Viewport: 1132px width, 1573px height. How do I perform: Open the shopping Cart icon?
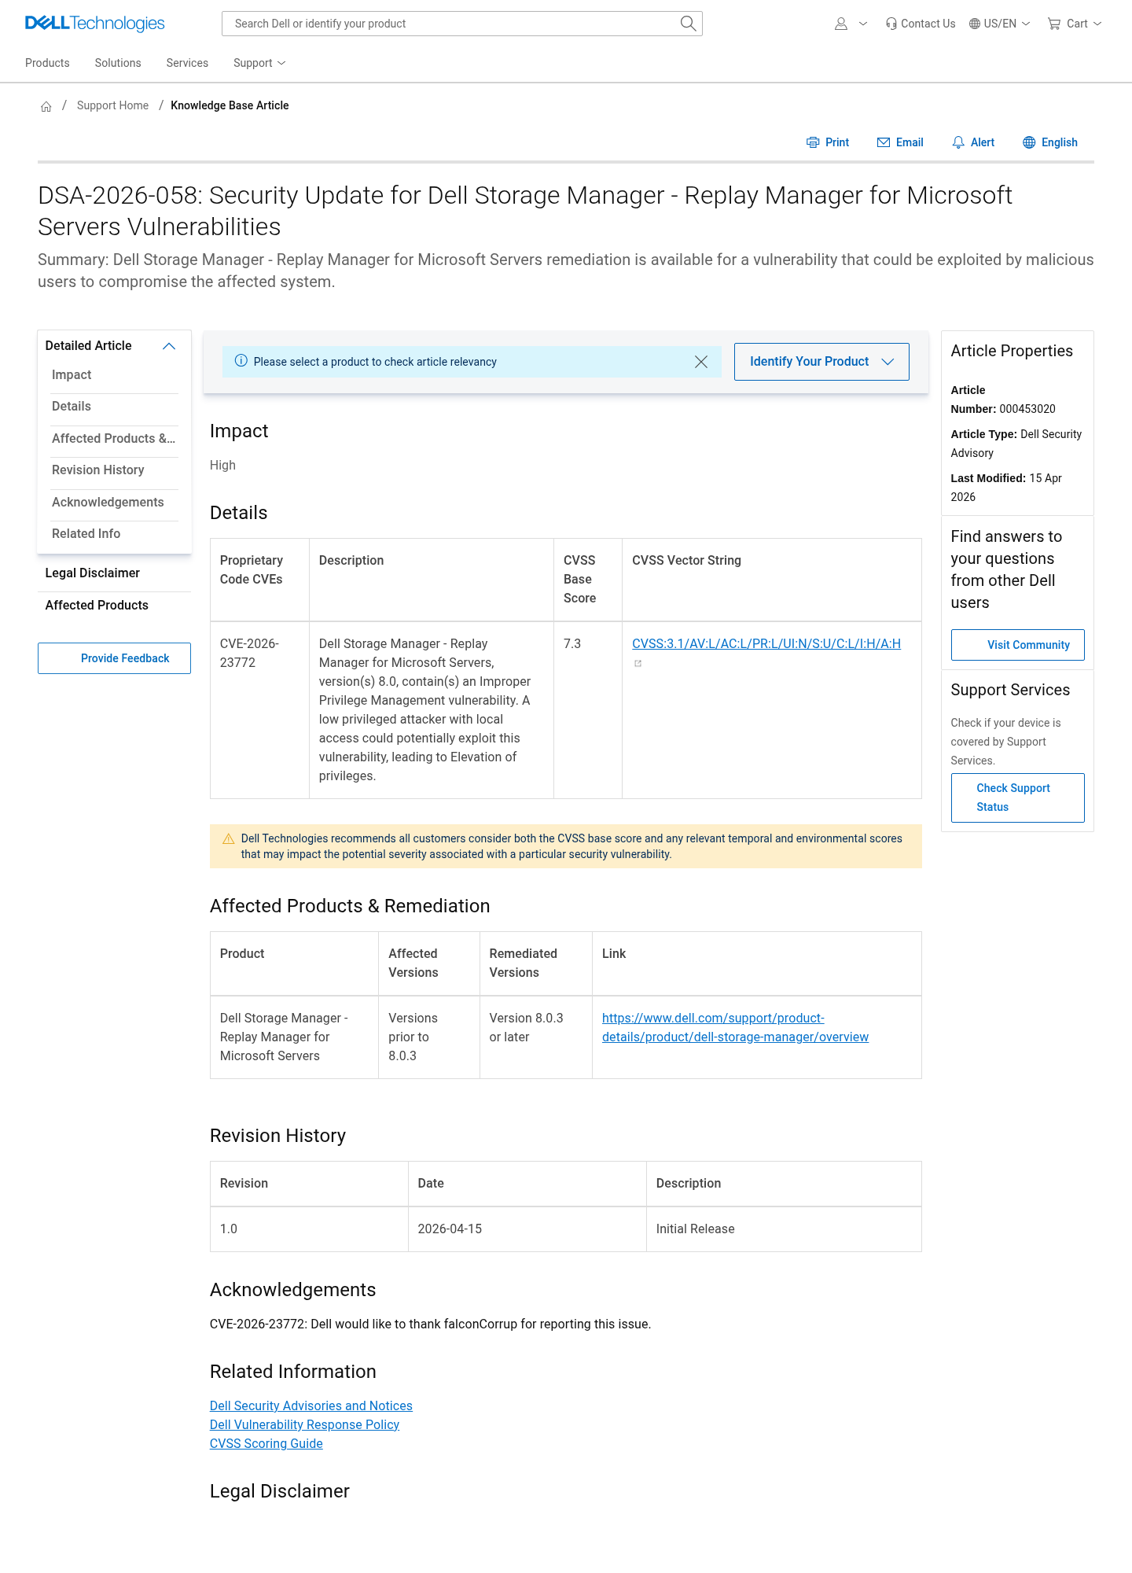[x=1054, y=24]
